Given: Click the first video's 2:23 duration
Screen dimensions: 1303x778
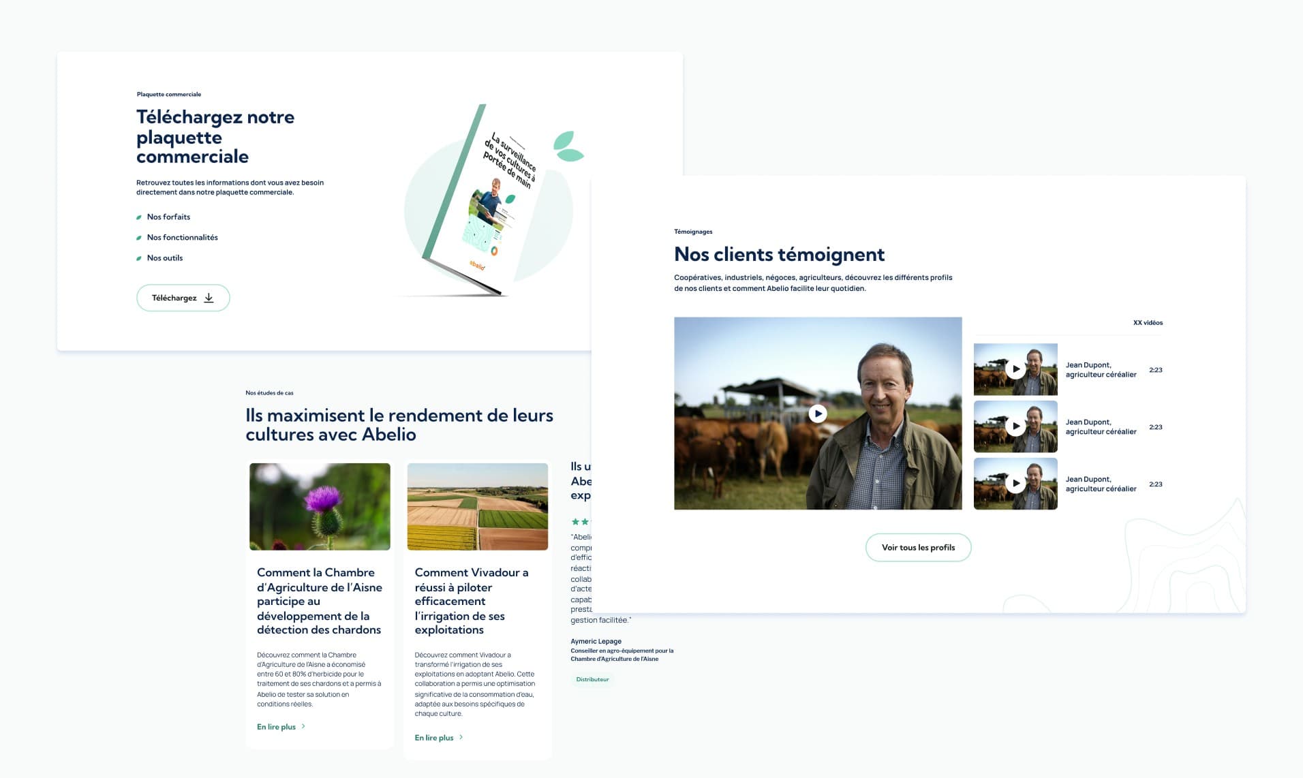Looking at the screenshot, I should pos(1156,370).
